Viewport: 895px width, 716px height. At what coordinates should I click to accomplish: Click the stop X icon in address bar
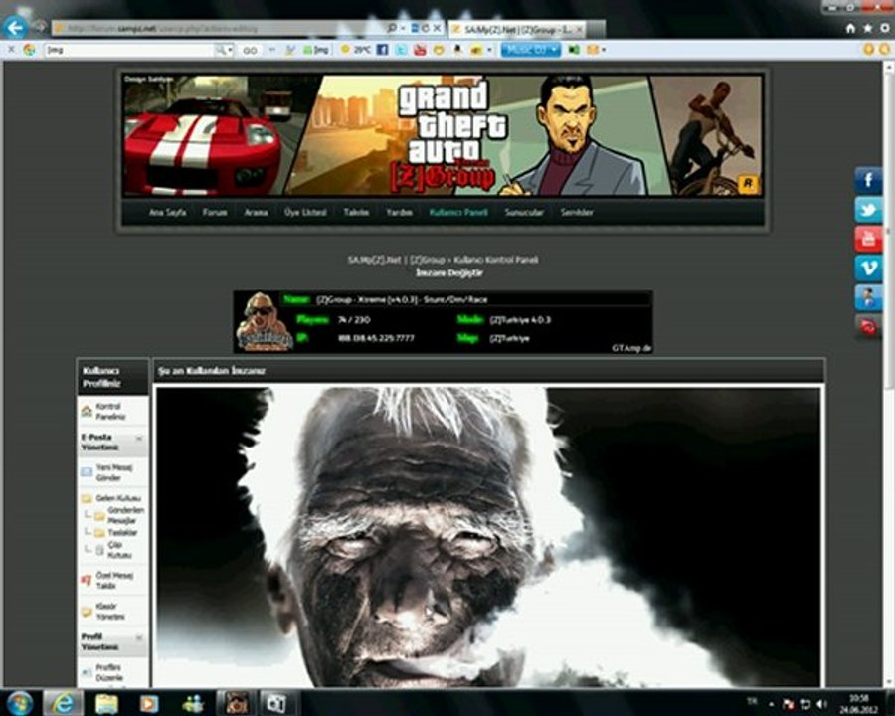click(x=437, y=28)
